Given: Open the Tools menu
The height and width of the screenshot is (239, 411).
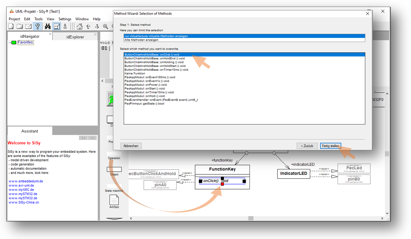Looking at the screenshot, I should click(x=38, y=19).
